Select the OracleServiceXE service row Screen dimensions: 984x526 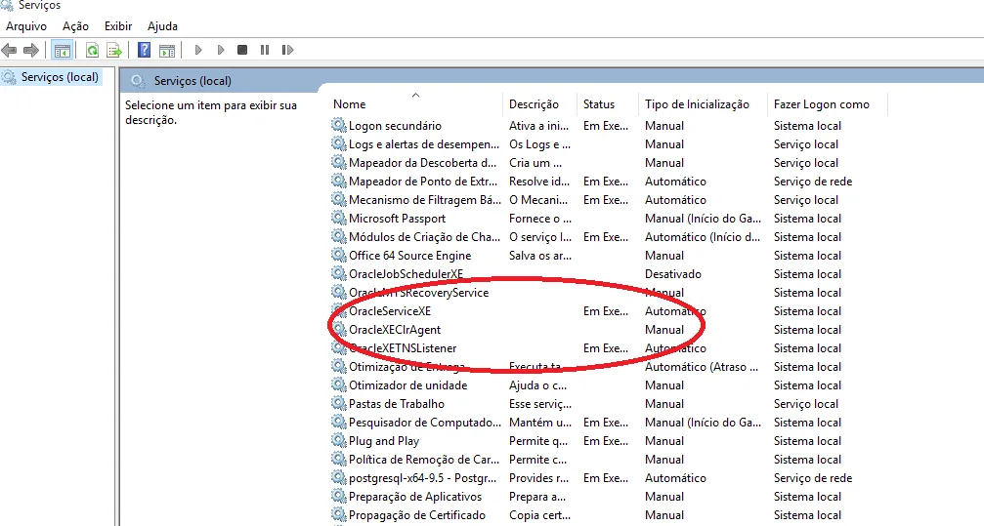390,311
